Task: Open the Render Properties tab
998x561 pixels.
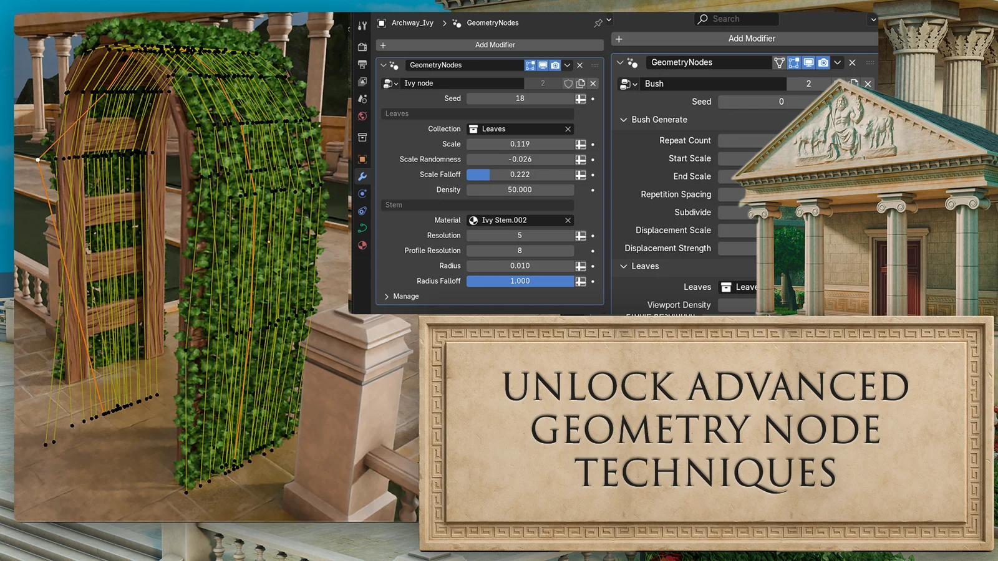Action: pyautogui.click(x=362, y=46)
